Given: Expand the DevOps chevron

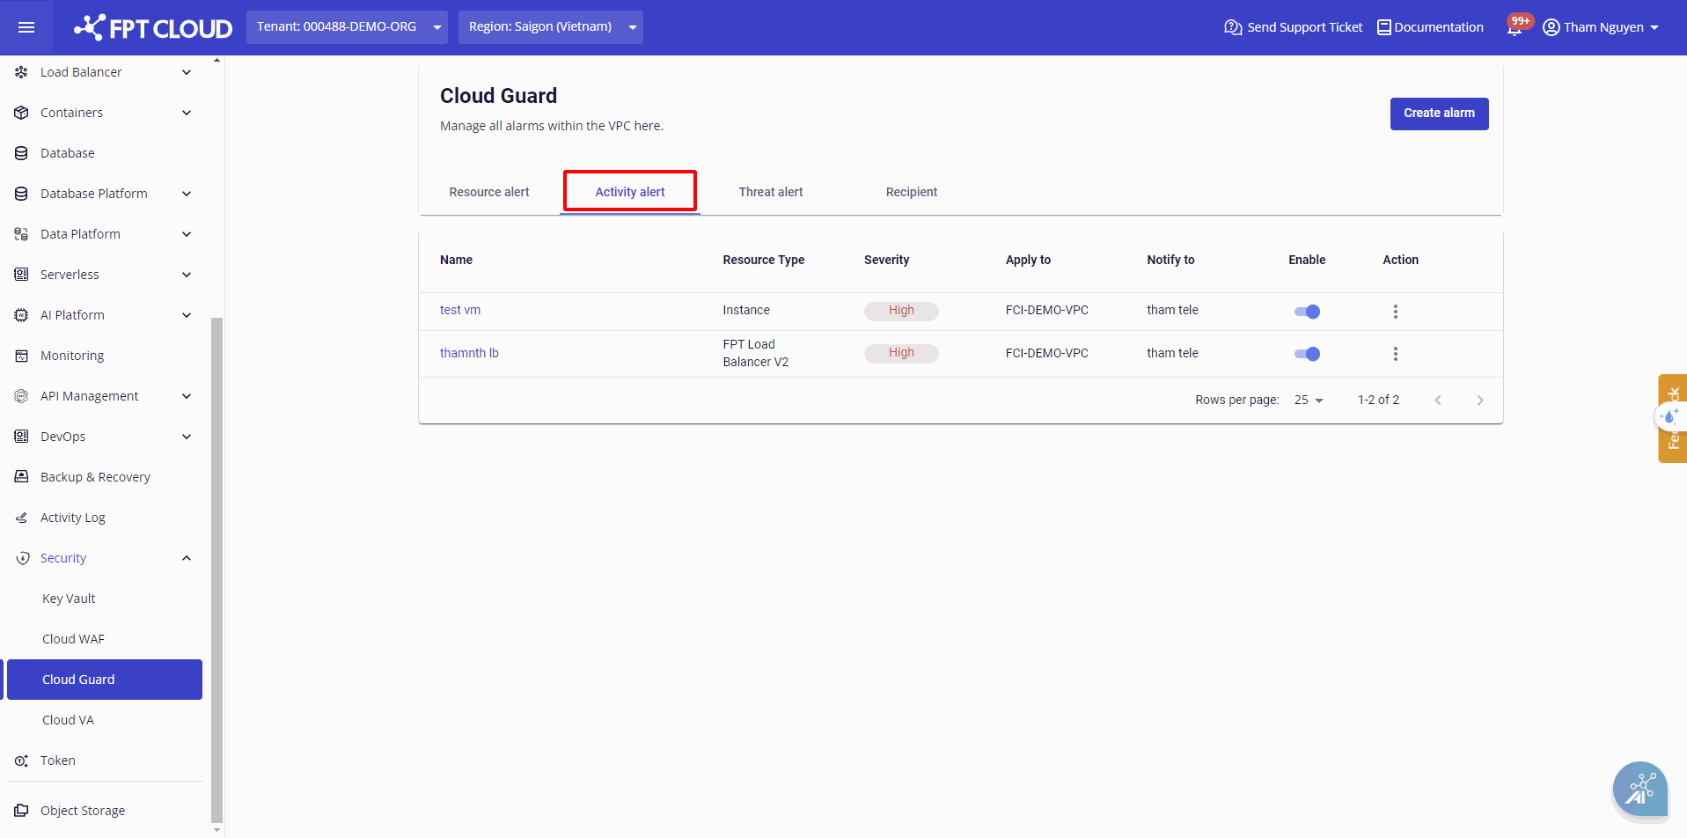Looking at the screenshot, I should click(x=187, y=437).
